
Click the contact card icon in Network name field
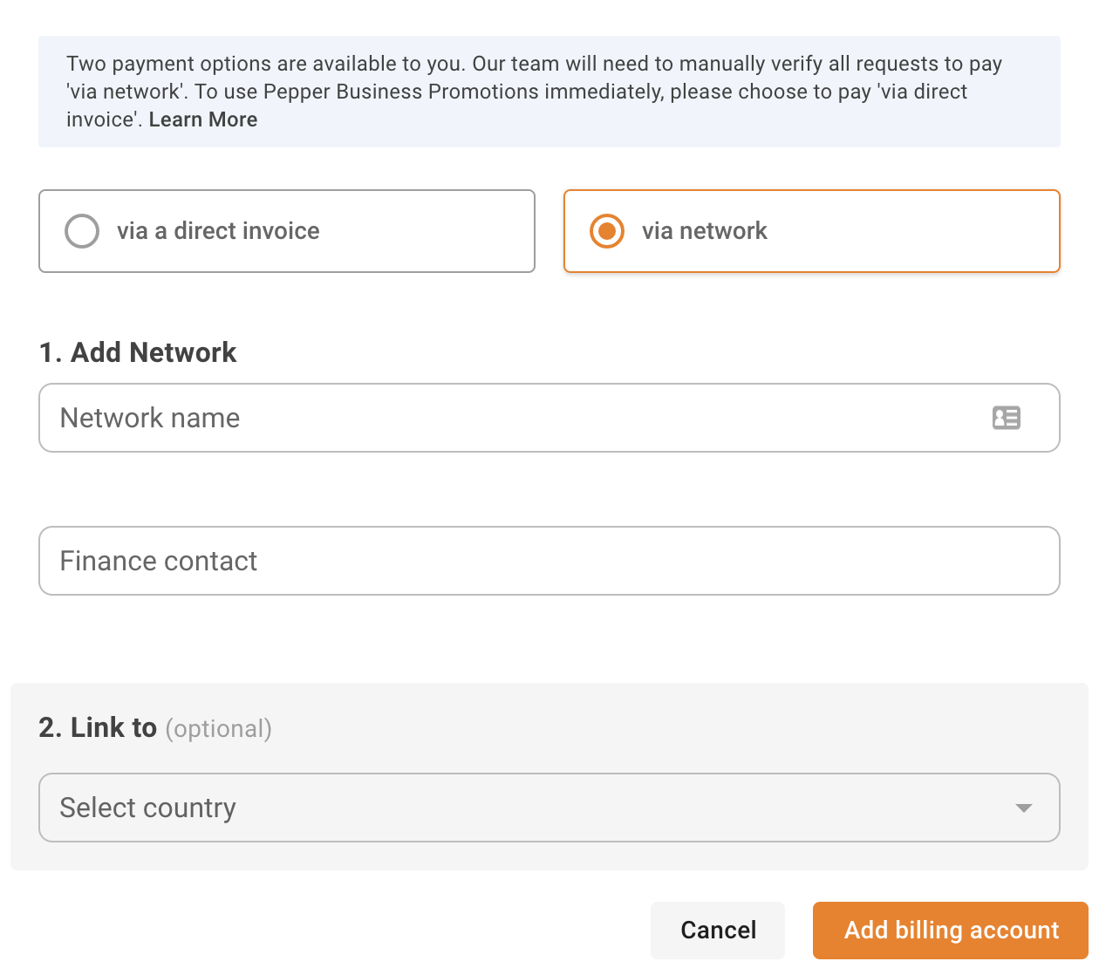pos(1006,418)
